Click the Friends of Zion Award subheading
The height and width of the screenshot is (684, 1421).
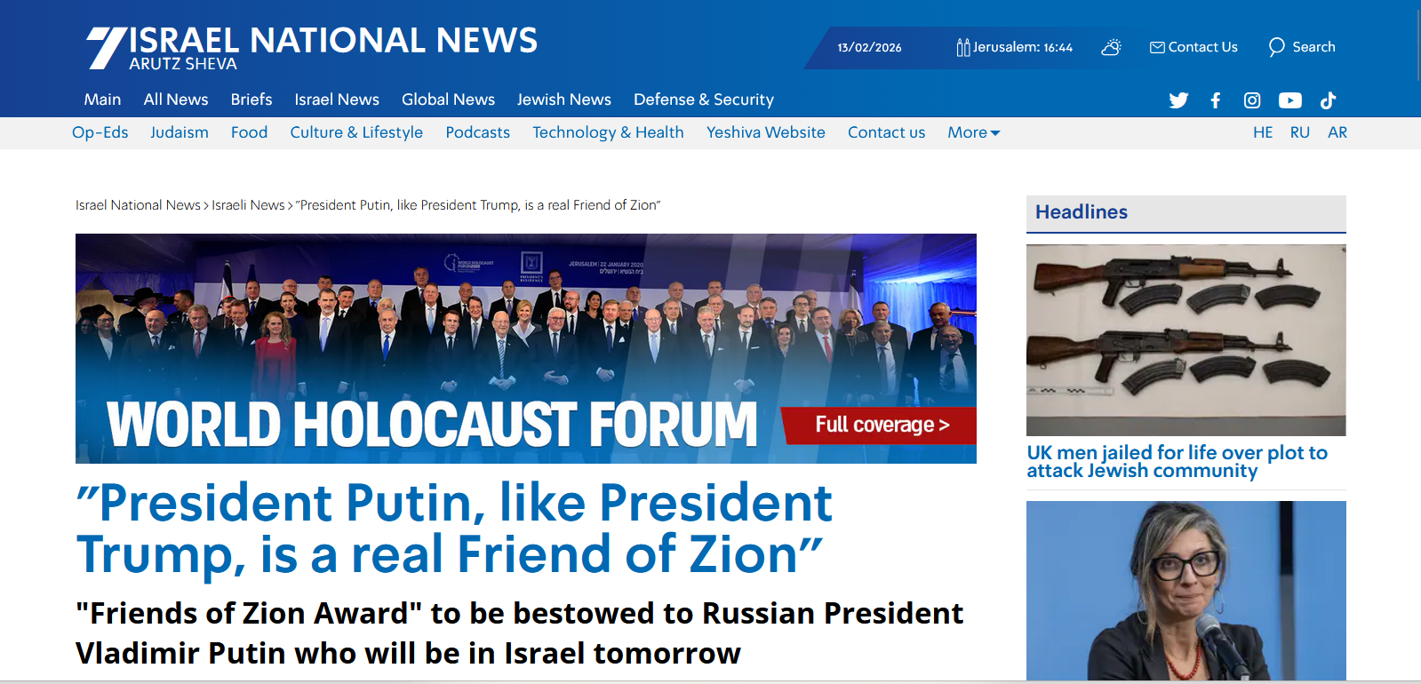pos(519,633)
